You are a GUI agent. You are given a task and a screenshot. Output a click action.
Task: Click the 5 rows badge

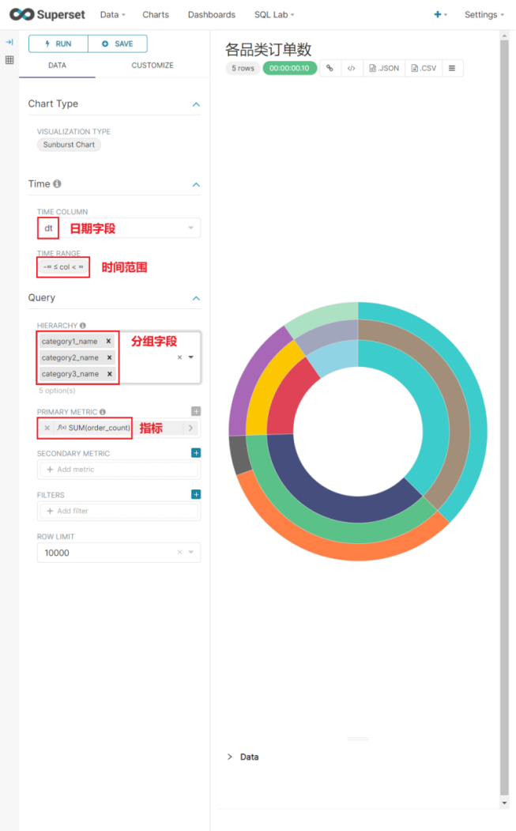click(x=243, y=68)
